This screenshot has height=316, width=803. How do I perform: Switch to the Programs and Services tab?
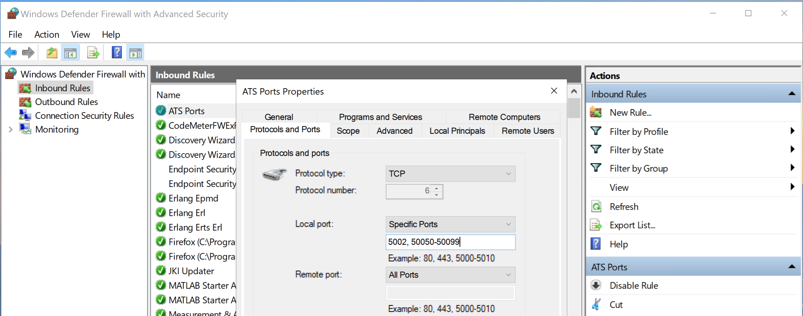click(381, 117)
